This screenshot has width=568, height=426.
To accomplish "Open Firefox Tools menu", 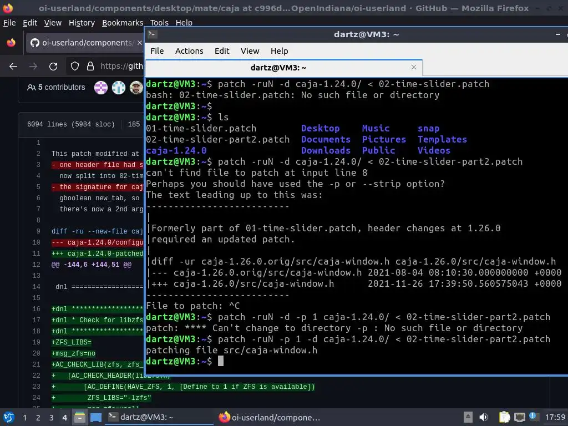I will point(159,23).
